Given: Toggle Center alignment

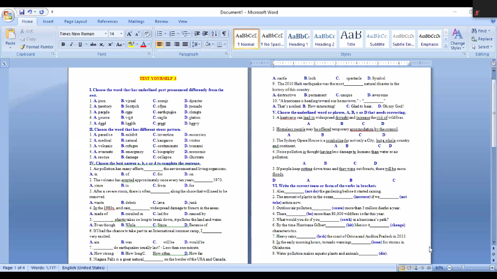Looking at the screenshot, I should (168, 44).
